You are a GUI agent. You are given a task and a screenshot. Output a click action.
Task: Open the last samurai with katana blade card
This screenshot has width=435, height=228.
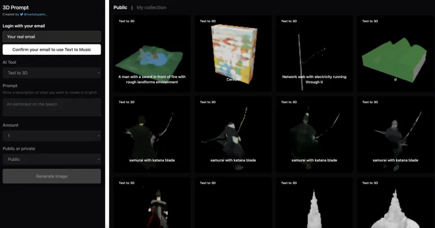click(395, 134)
